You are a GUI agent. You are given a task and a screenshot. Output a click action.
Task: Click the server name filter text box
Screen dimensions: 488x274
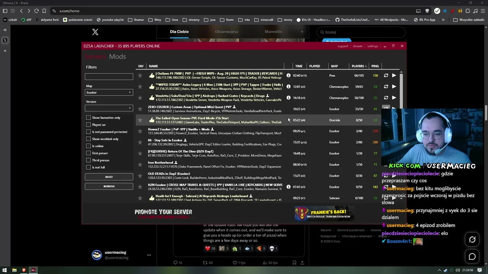click(109, 76)
